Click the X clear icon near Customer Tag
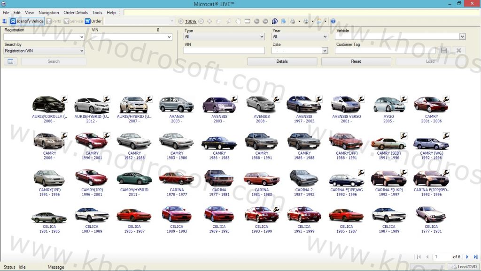 point(458,51)
